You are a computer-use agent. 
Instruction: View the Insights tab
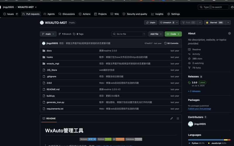click(x=157, y=14)
